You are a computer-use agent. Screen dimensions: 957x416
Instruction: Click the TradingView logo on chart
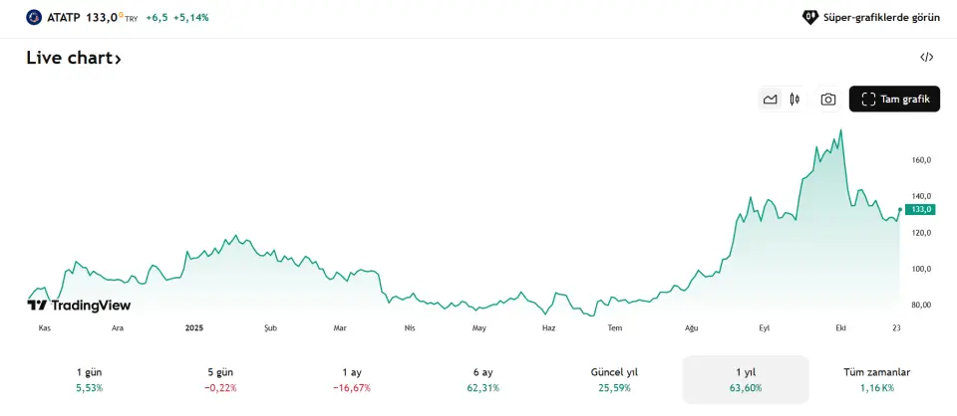[x=79, y=306]
